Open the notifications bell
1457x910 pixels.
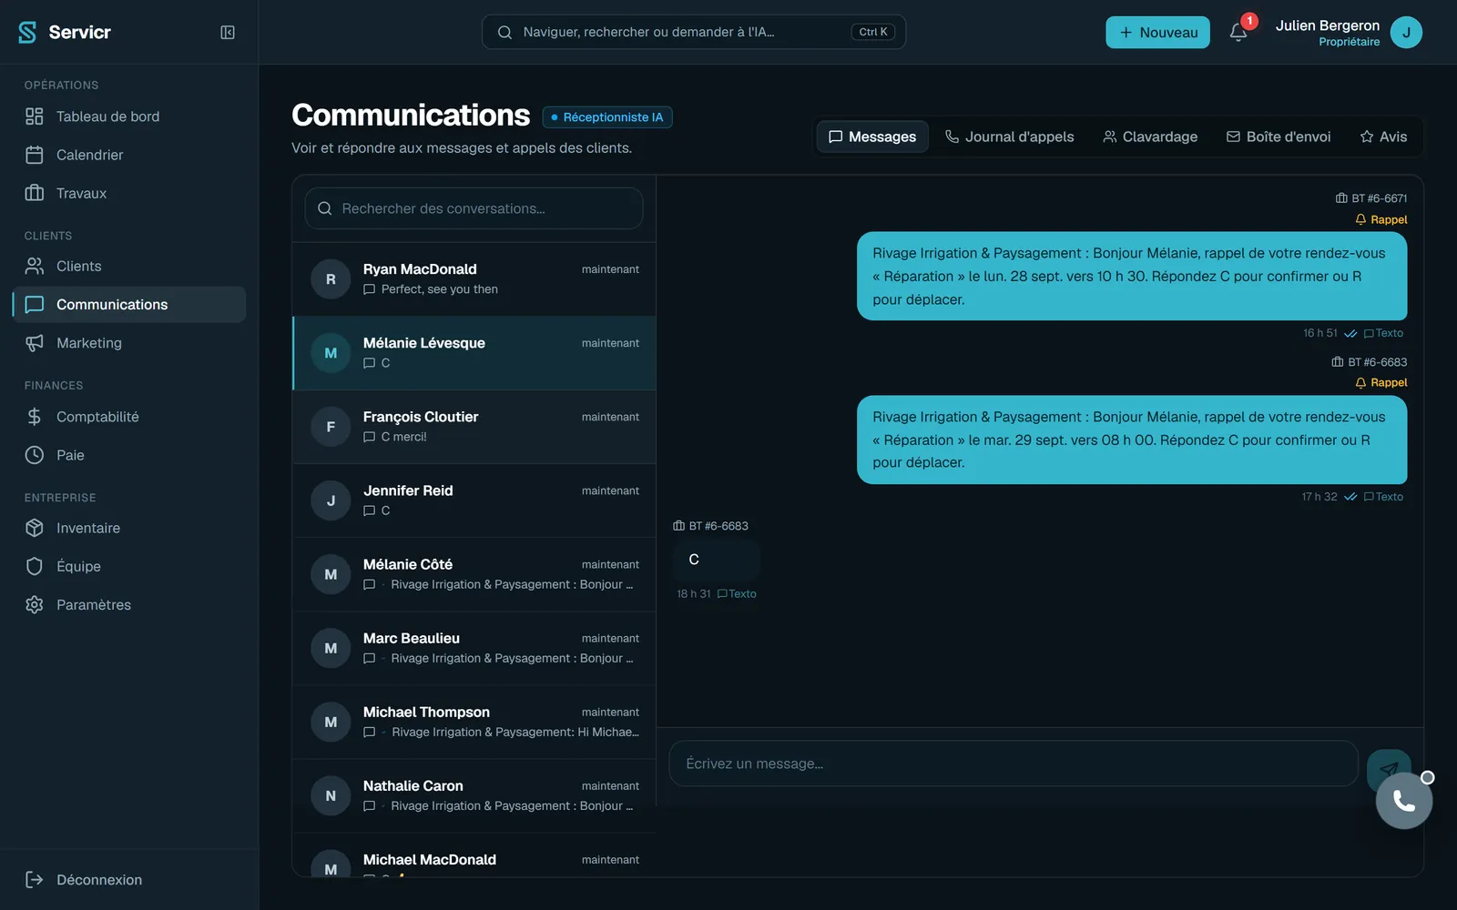coord(1238,32)
